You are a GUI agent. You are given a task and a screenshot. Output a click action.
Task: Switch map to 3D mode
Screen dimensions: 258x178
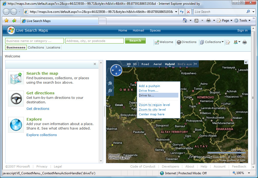tap(135, 64)
